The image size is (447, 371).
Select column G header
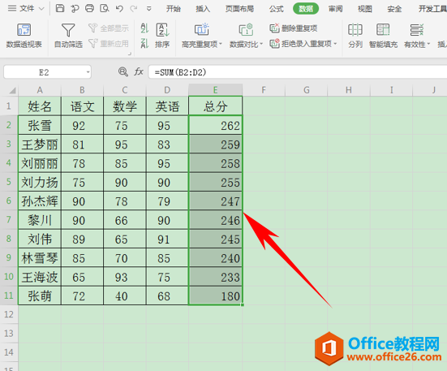tap(307, 90)
